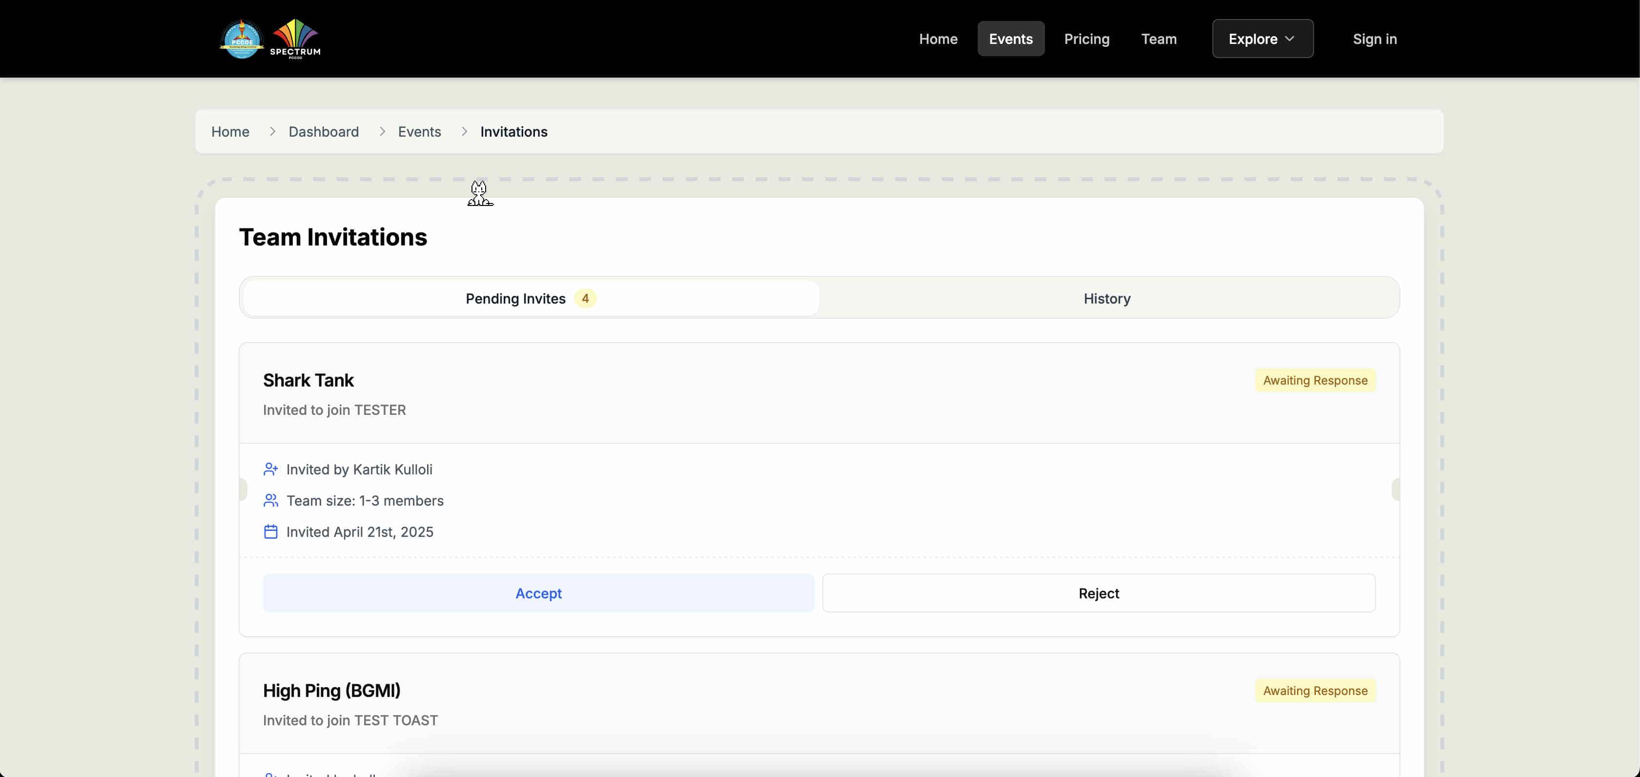Accept the Shark Tank invitation

pos(538,593)
